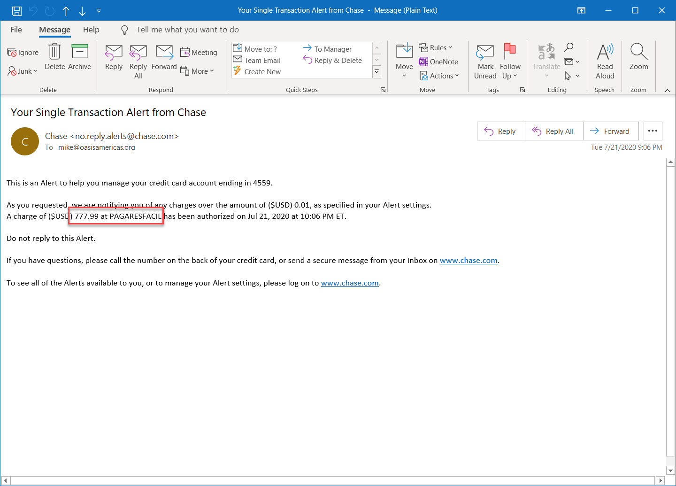676x486 pixels.
Task: Archive this email
Action: pyautogui.click(x=80, y=57)
